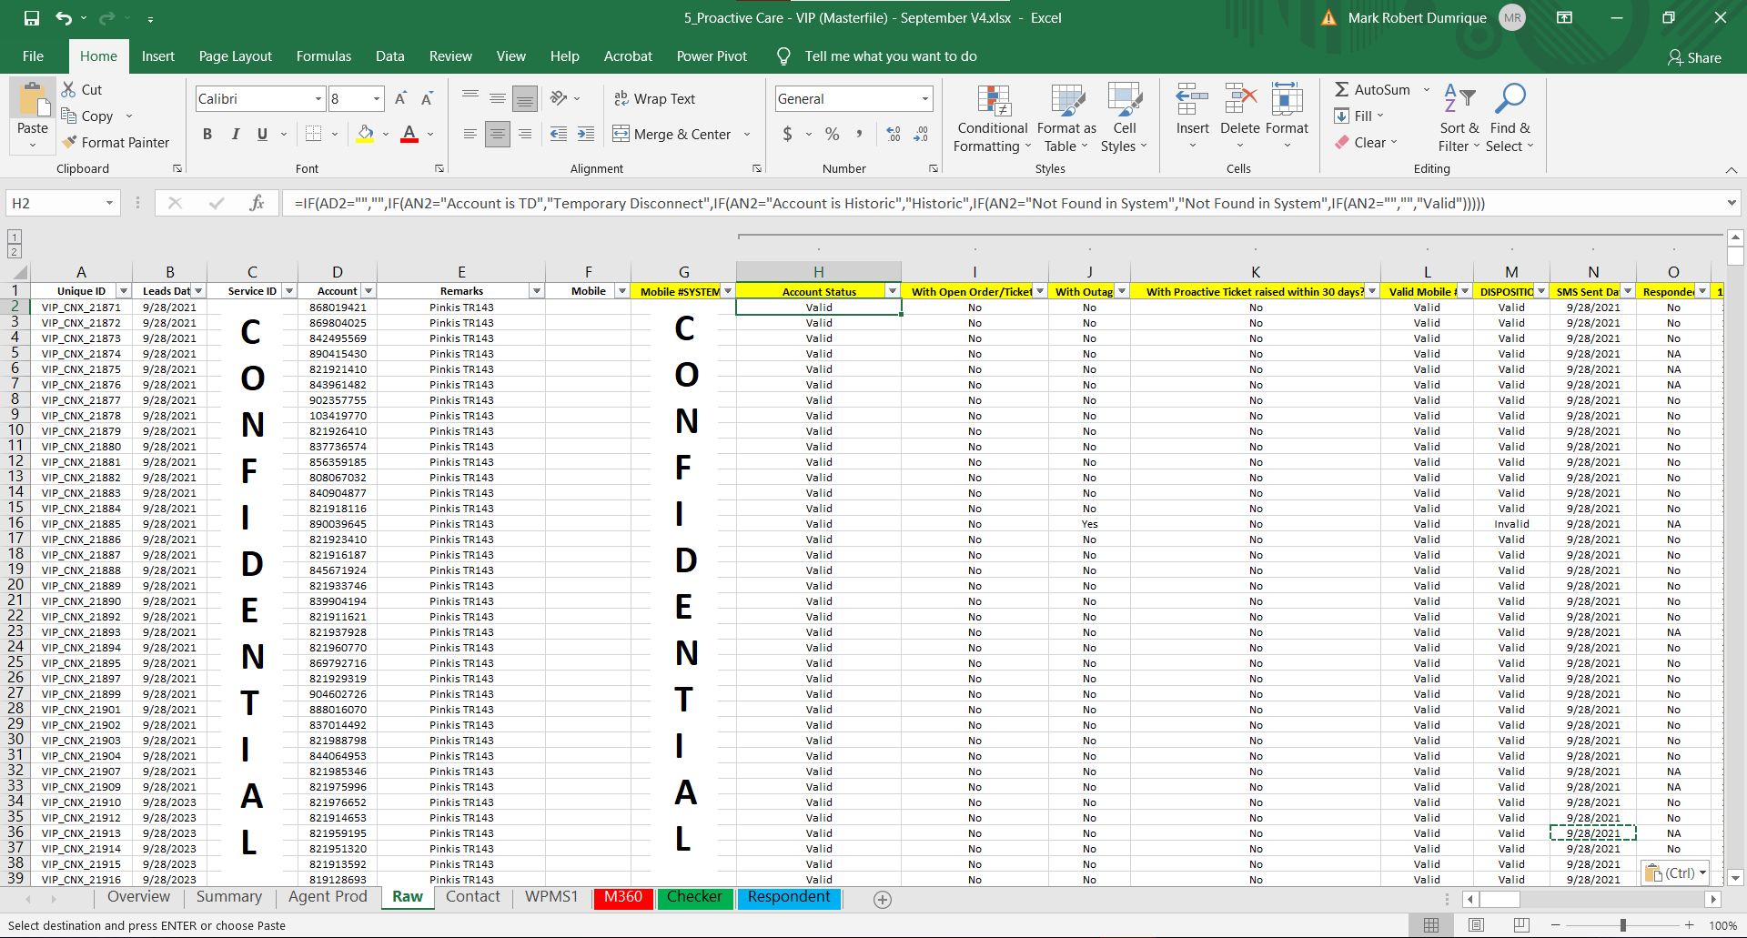1747x938 pixels.
Task: Click the Save icon in title bar
Action: 32,18
